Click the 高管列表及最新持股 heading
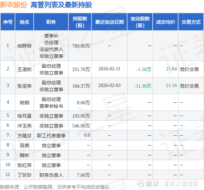 (61, 5)
